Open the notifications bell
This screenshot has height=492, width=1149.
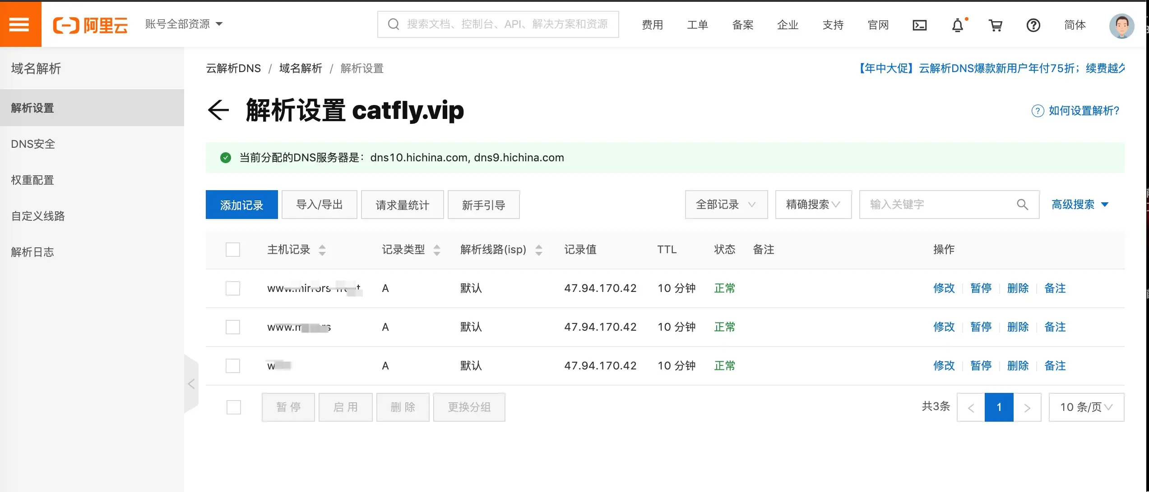[x=958, y=25]
